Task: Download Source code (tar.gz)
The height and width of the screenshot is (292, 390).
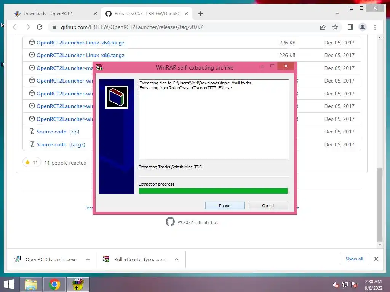Action: click(61, 144)
